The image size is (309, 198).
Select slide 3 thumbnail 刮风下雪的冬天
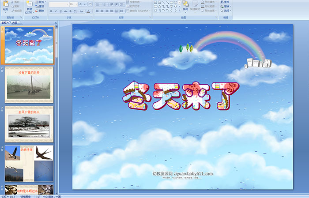pos(29,124)
